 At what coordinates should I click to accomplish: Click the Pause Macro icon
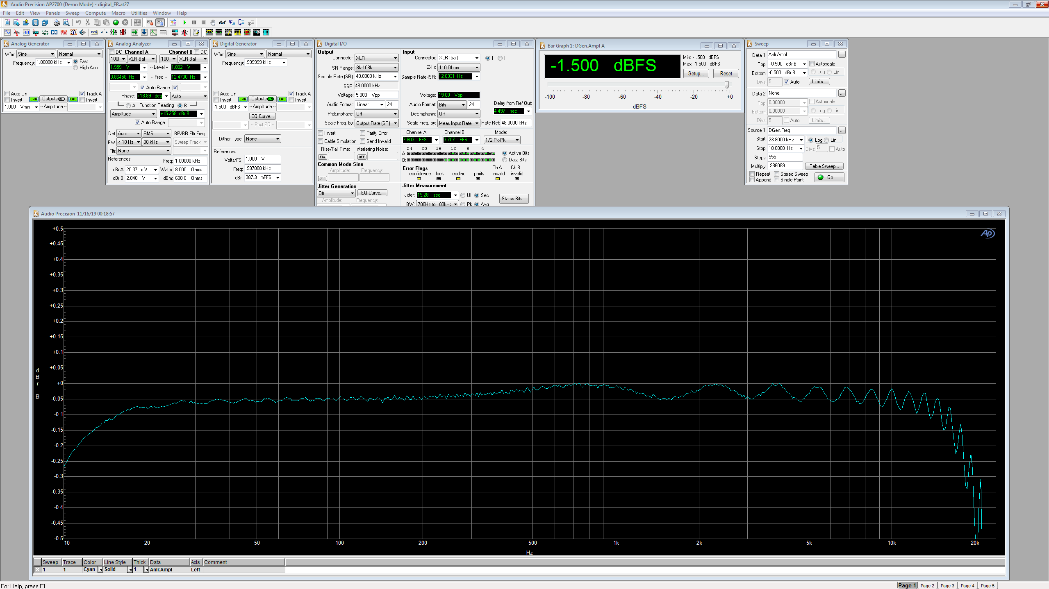pyautogui.click(x=194, y=23)
